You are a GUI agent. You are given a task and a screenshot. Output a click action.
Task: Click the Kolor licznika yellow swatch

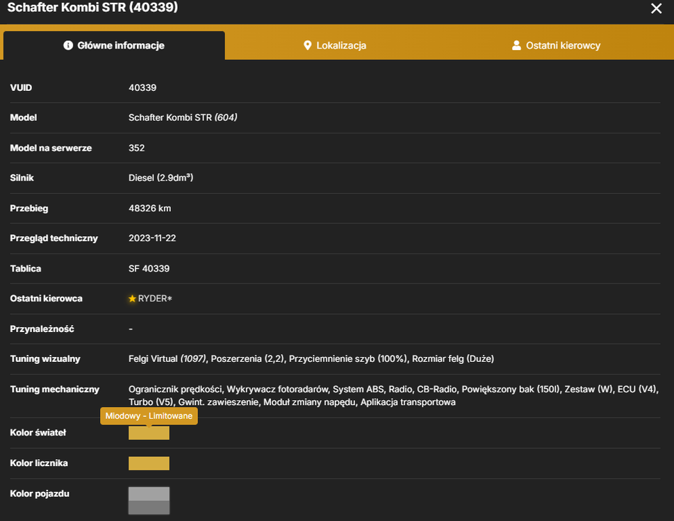tap(149, 463)
